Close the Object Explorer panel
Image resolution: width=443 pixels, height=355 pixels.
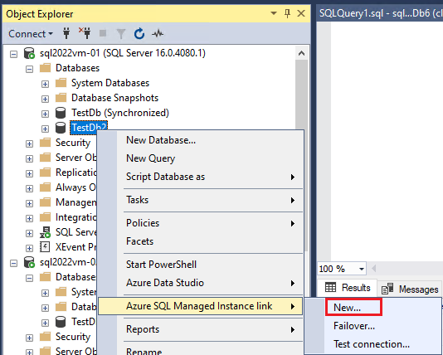(x=301, y=13)
